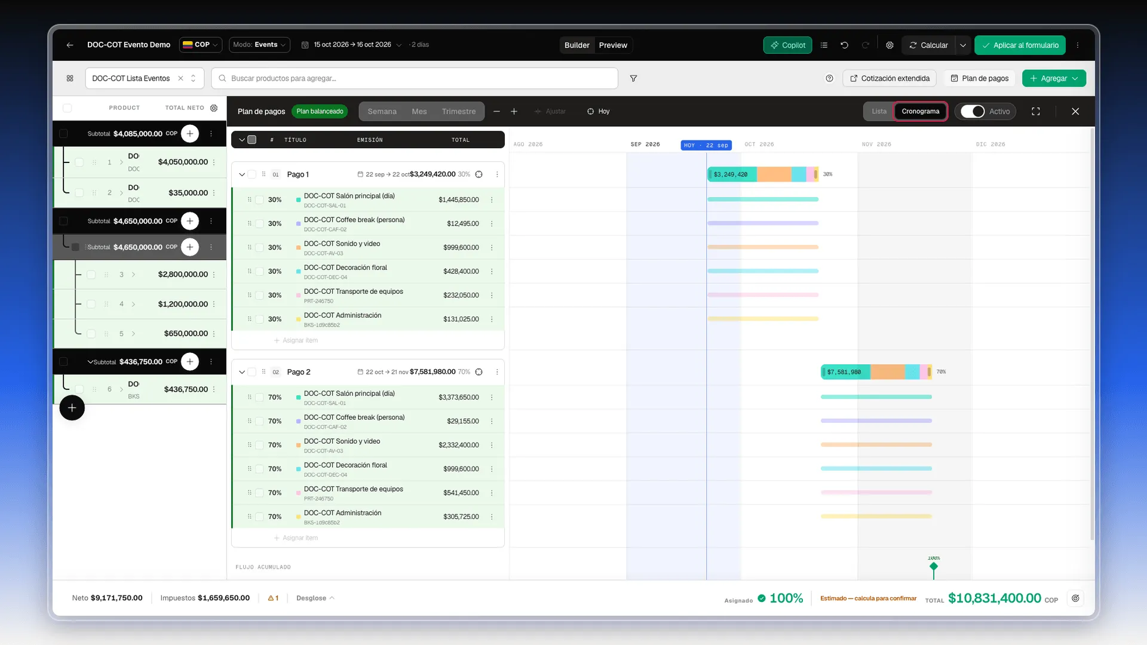This screenshot has width=1147, height=645.
Task: Tick select-all checkbox in product header
Action: (x=68, y=108)
